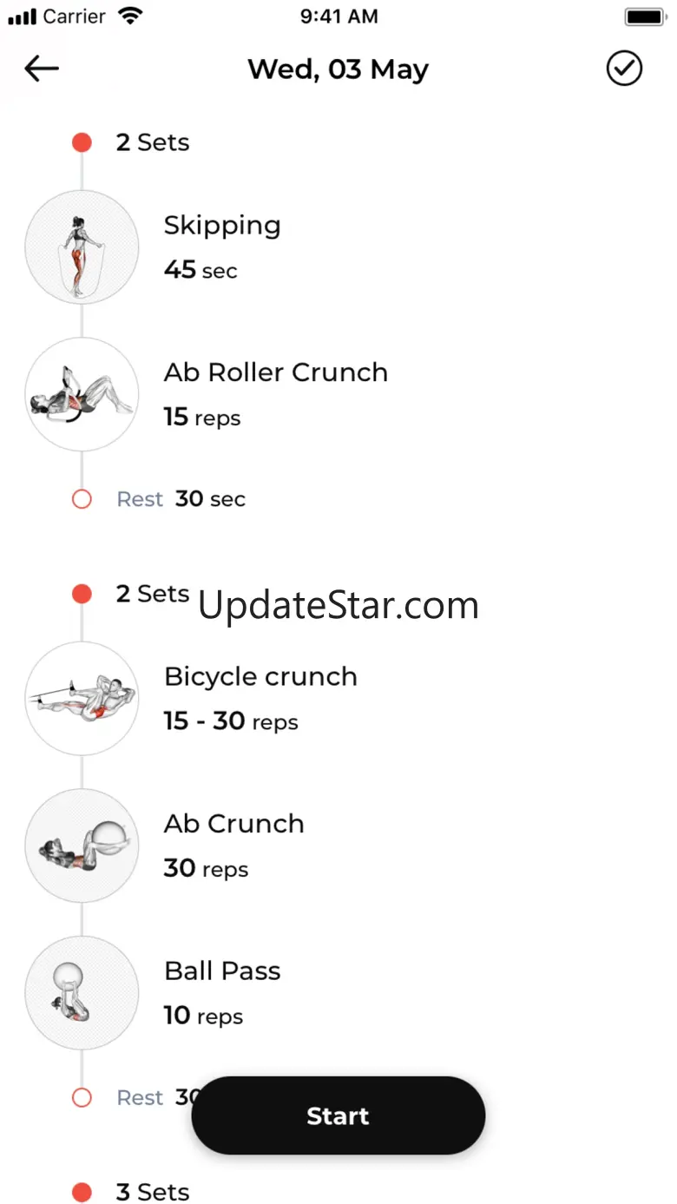Tap the Ab Crunch exercise name
Image resolution: width=677 pixels, height=1204 pixels.
[x=234, y=824]
